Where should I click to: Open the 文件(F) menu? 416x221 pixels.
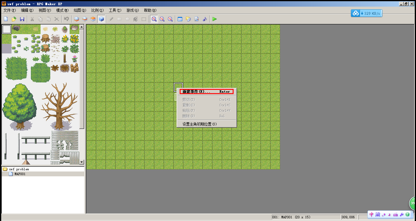tap(9, 10)
